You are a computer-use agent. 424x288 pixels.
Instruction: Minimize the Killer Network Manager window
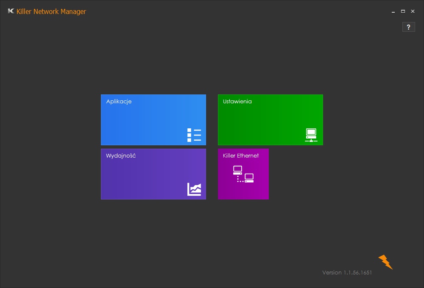click(393, 11)
